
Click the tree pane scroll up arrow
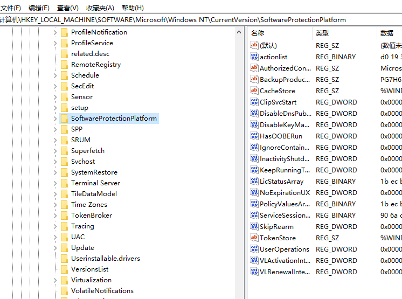239,32
